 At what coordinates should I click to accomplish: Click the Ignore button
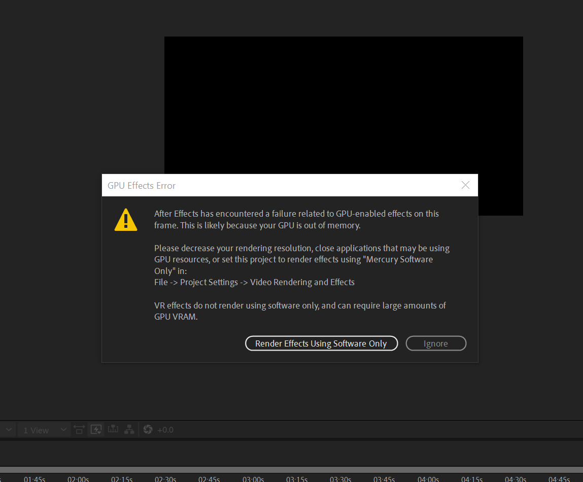point(436,343)
